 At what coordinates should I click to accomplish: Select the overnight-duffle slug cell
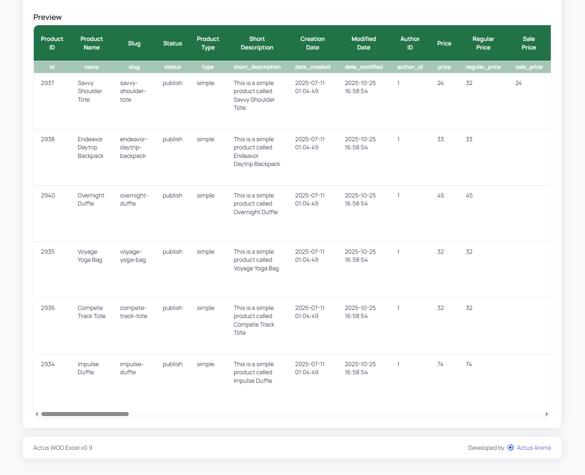[x=134, y=200]
